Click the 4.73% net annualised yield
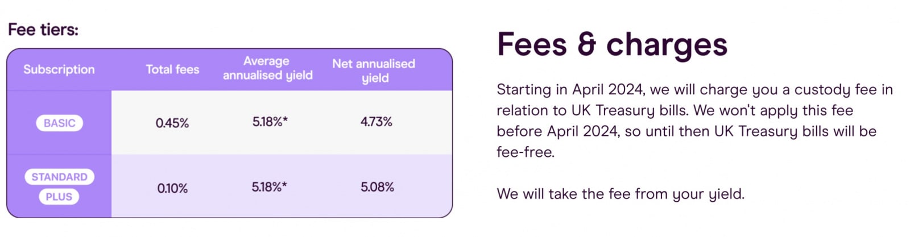Screen dimensions: 910x237 (377, 122)
